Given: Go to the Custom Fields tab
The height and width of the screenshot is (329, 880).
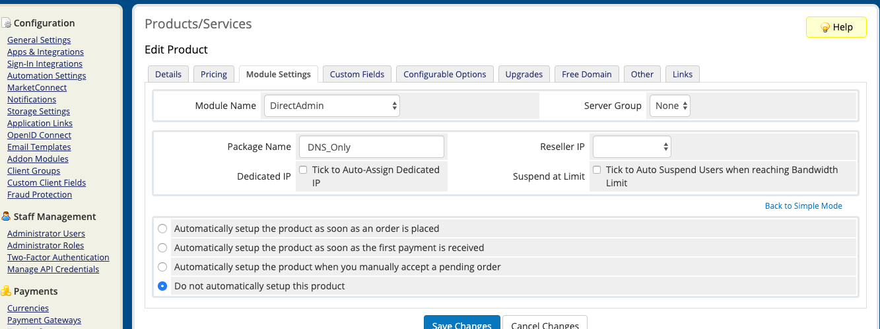Looking at the screenshot, I should coord(357,74).
